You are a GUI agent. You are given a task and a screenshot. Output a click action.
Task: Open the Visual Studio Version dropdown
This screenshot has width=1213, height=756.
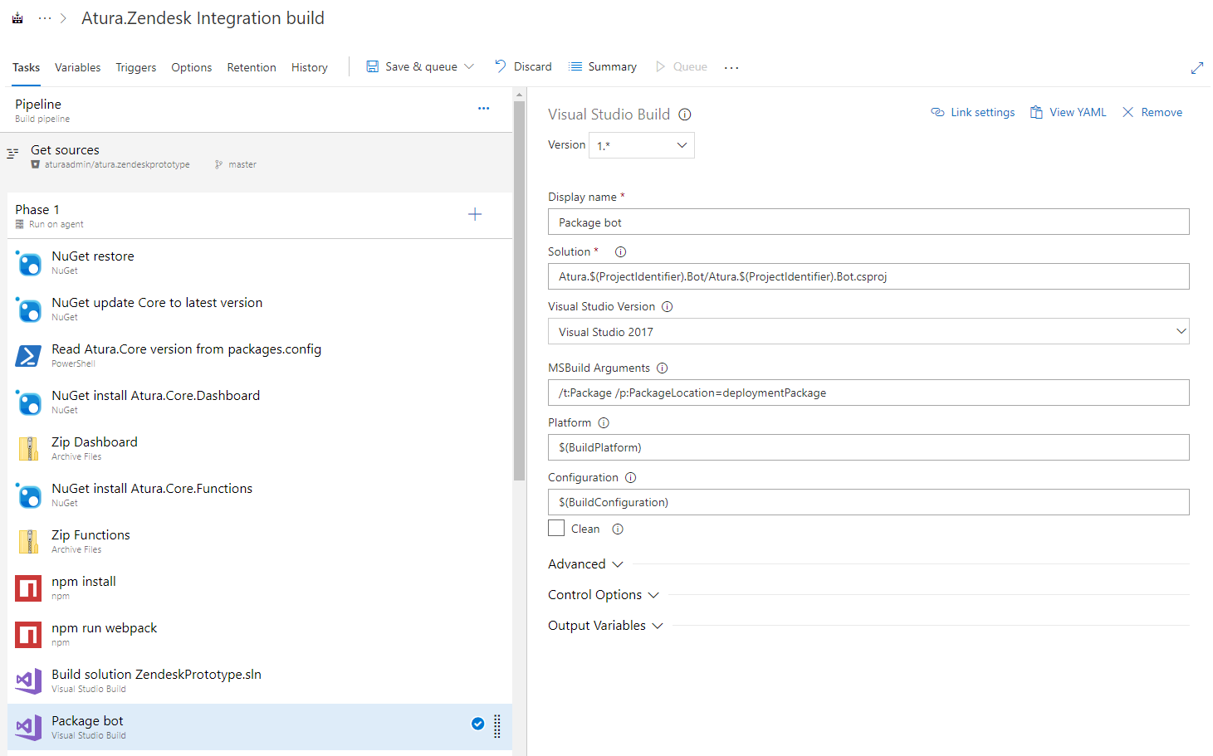868,331
